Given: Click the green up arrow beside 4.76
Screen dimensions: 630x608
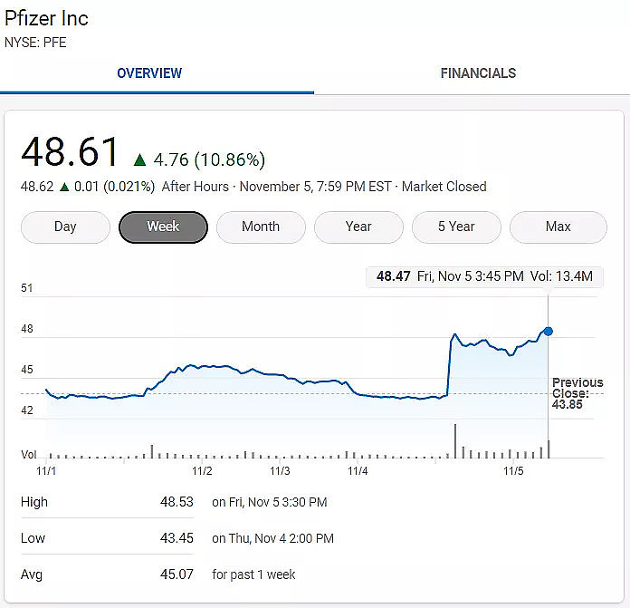Looking at the screenshot, I should (139, 160).
